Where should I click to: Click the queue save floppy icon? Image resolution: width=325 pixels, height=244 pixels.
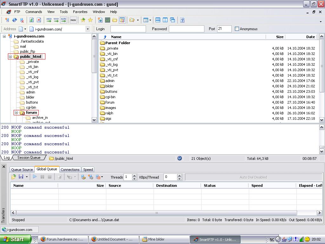(21, 177)
